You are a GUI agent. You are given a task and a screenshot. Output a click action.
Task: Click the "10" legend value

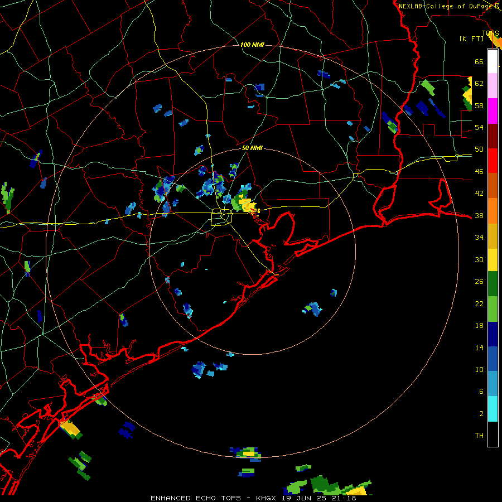point(479,370)
